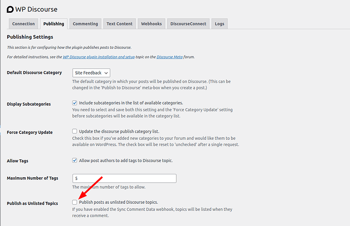
Task: Click 'The maximum number of tags to allow' text
Action: pyautogui.click(x=109, y=187)
